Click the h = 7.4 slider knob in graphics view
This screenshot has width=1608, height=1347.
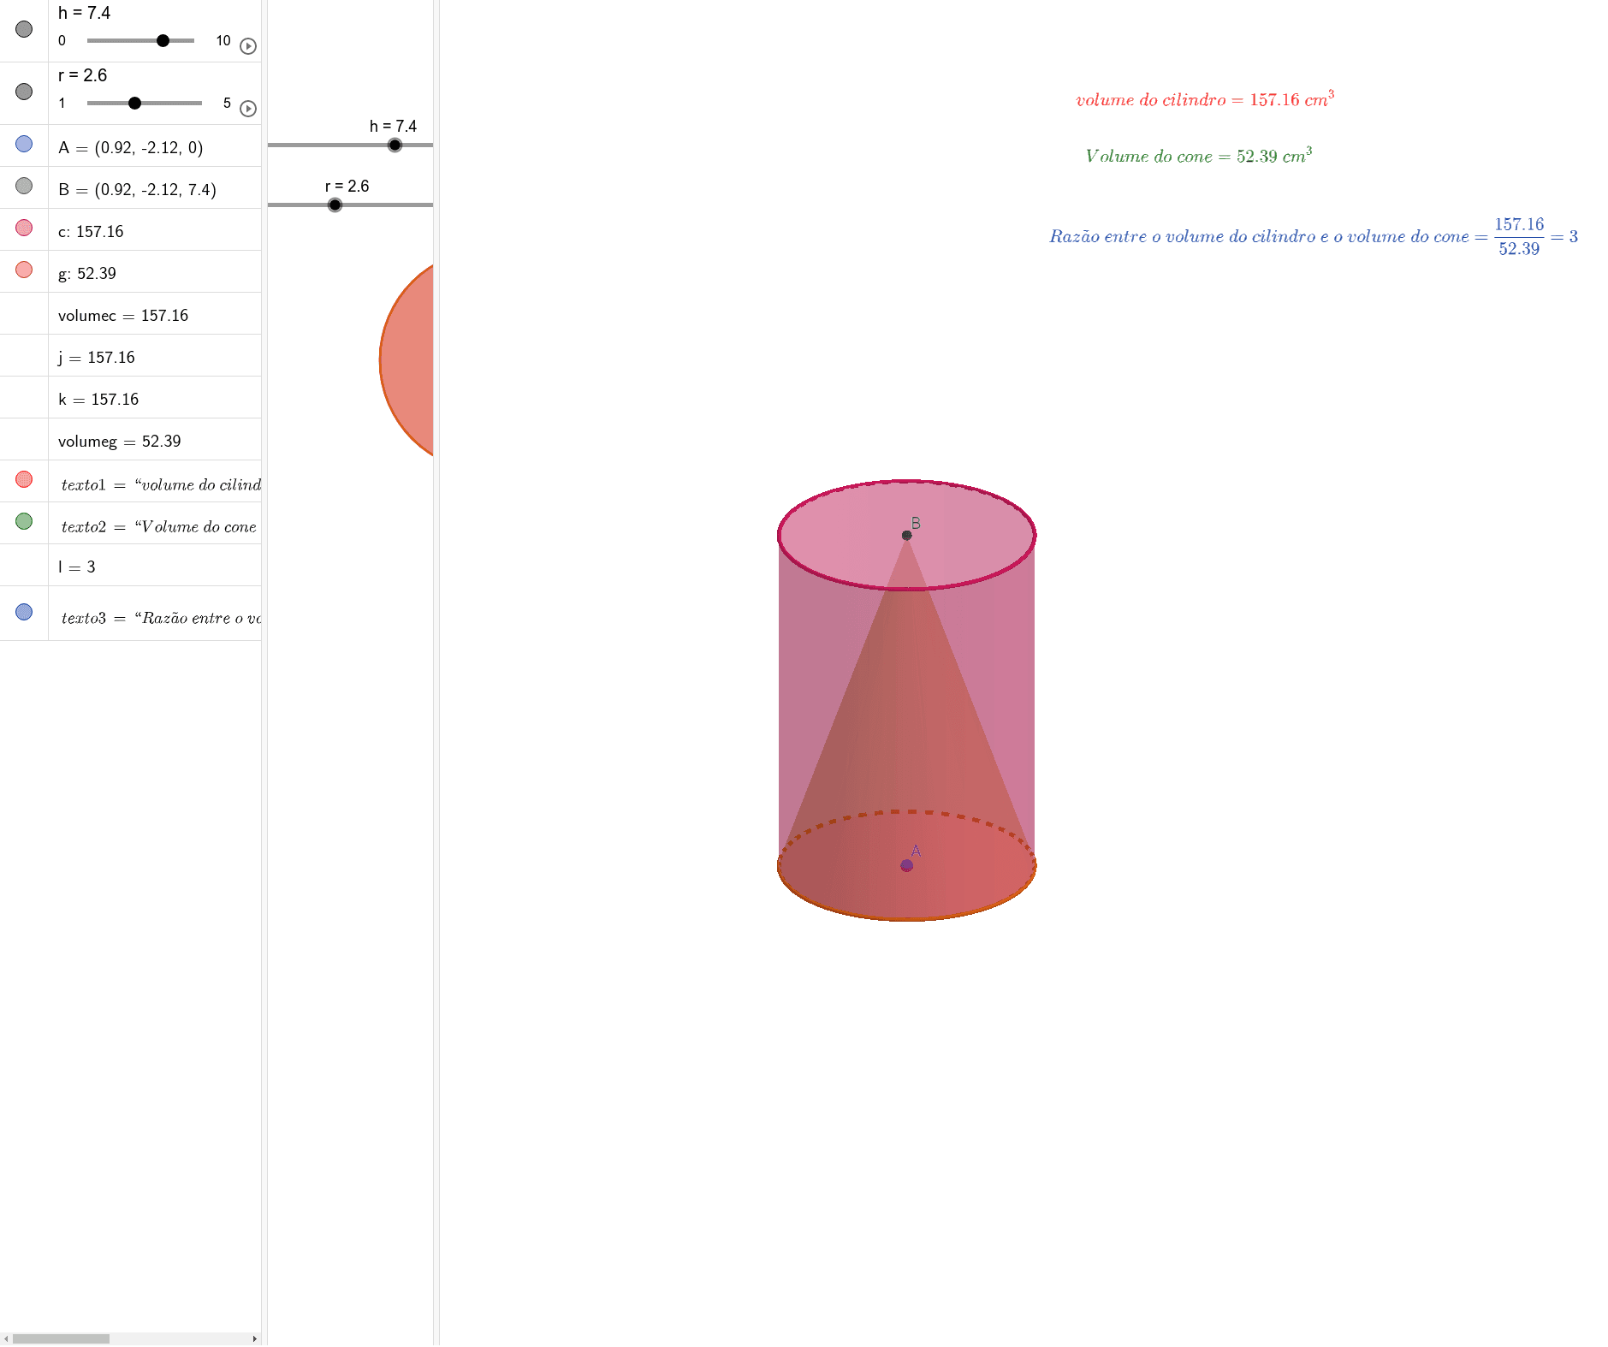[395, 145]
